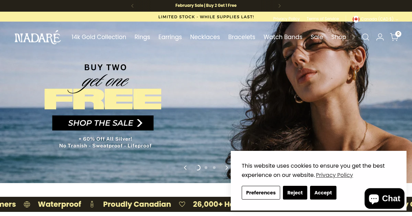Open the shopping cart icon
This screenshot has height=216, width=412.
pos(394,37)
